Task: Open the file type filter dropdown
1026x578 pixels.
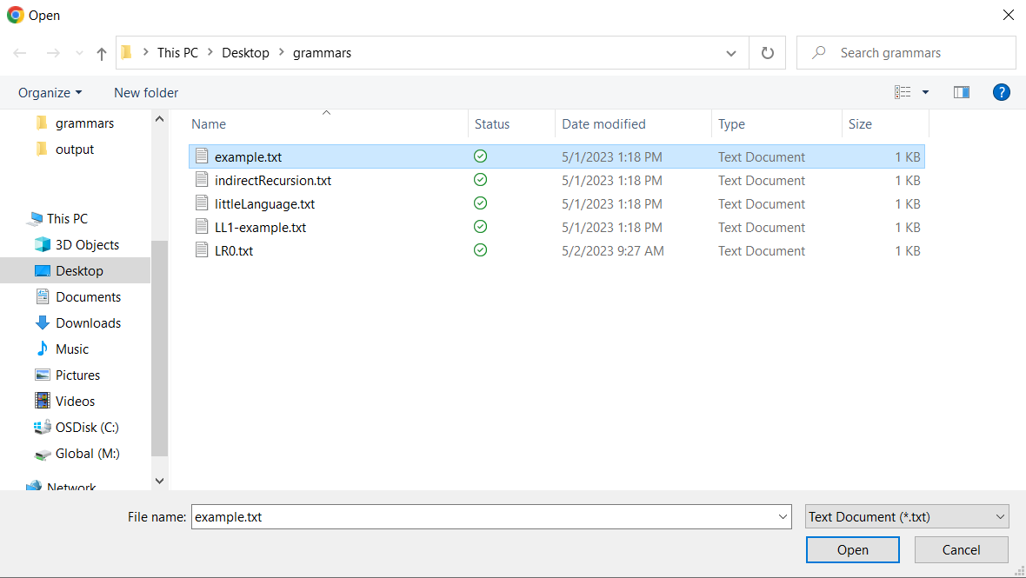Action: point(907,517)
